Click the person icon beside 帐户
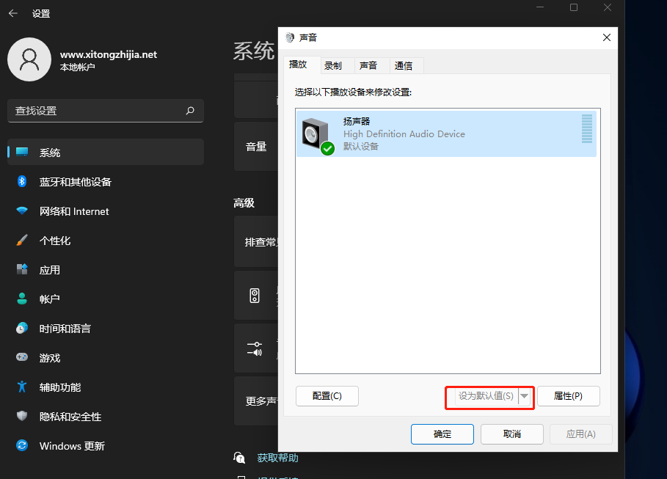 tap(22, 299)
